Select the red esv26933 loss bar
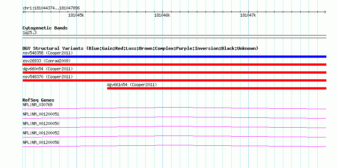The image size is (337, 168). click(x=174, y=65)
